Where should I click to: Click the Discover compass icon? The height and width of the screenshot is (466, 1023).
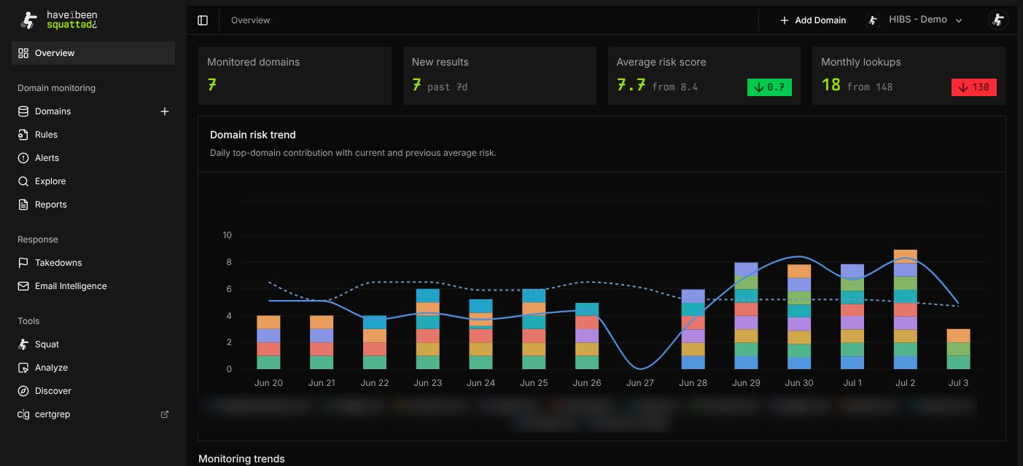(x=23, y=391)
